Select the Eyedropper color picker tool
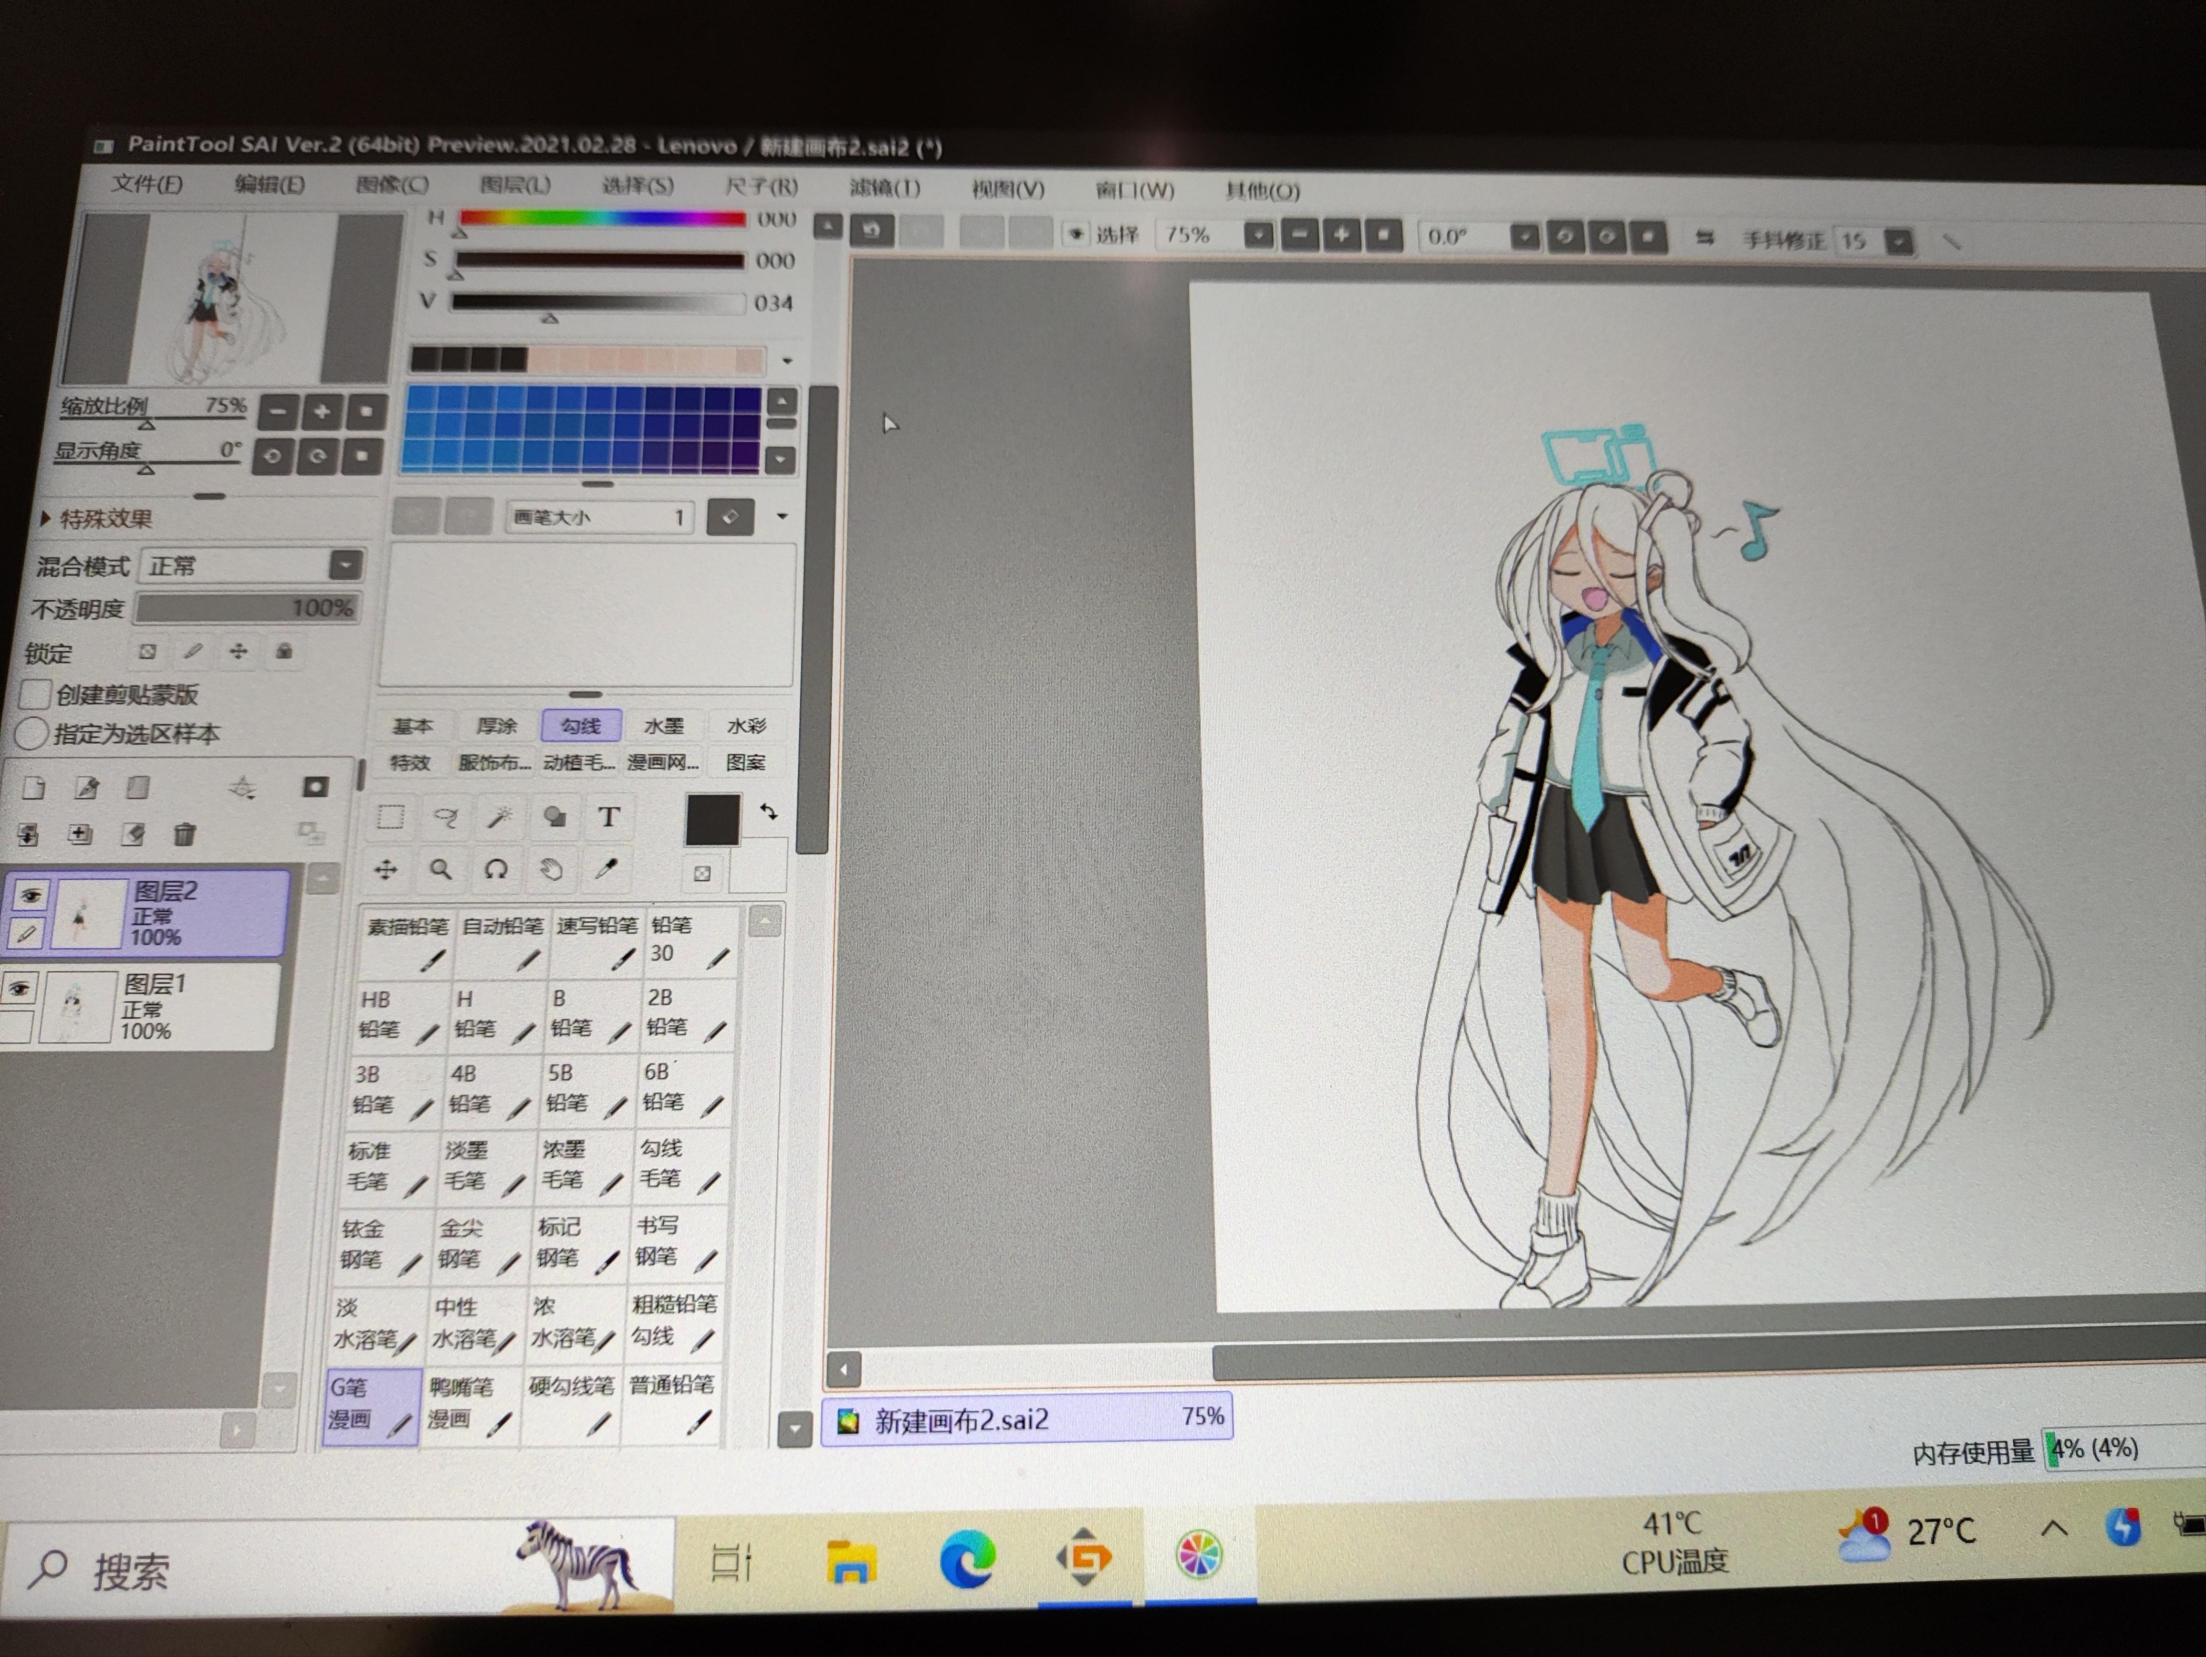 [x=606, y=869]
